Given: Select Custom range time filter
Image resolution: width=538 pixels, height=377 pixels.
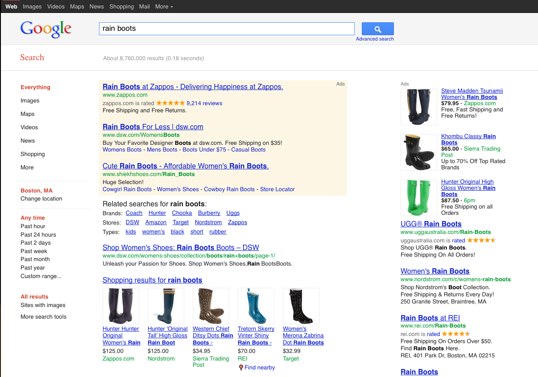Looking at the screenshot, I should [41, 276].
